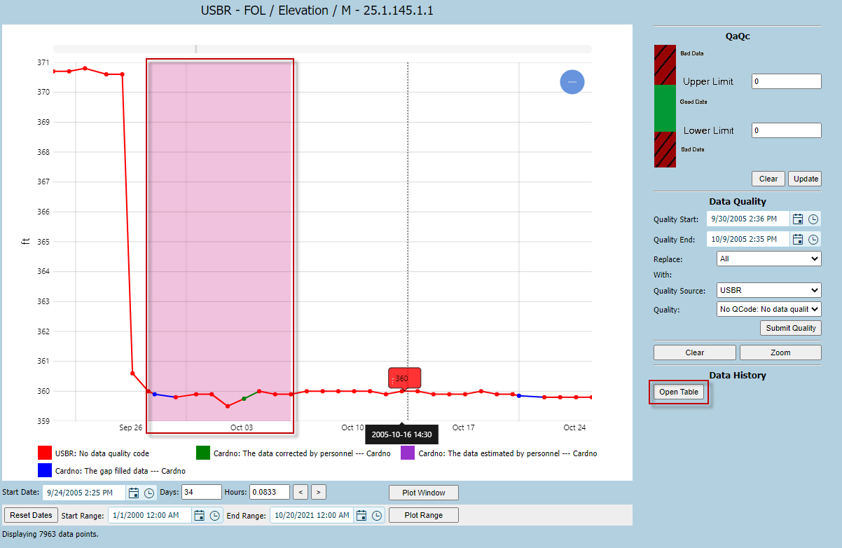Click the blue round zoom-out minus button
Screen dimensions: 842x548
(572, 82)
